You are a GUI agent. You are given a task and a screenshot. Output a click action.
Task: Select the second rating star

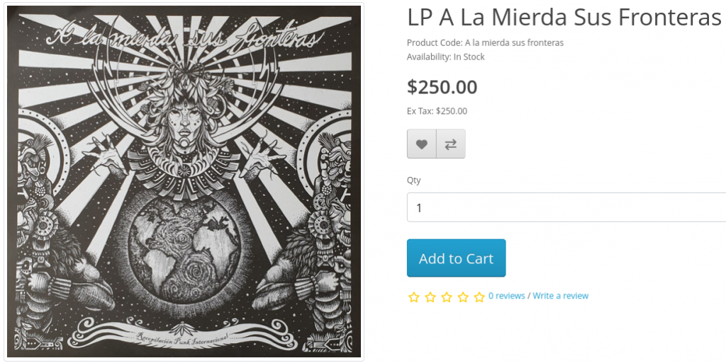coord(430,297)
